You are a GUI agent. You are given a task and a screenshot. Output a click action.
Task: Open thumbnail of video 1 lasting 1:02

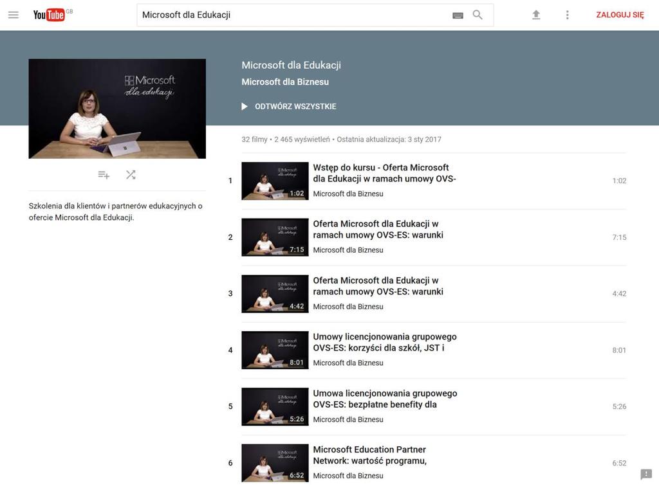tap(275, 181)
